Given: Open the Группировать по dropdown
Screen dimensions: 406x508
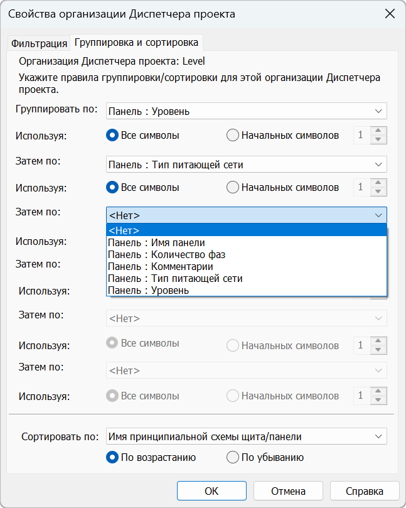Looking at the screenshot, I should click(246, 112).
